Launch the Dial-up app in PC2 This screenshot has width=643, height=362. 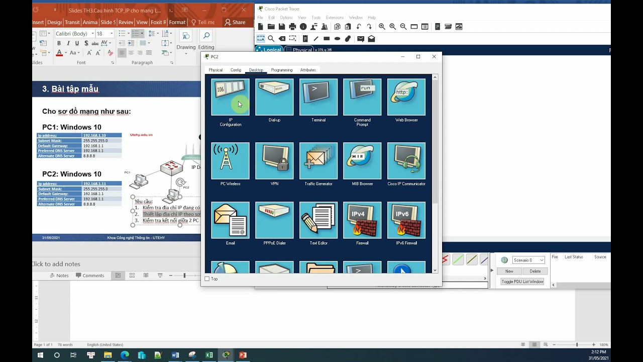tap(274, 97)
